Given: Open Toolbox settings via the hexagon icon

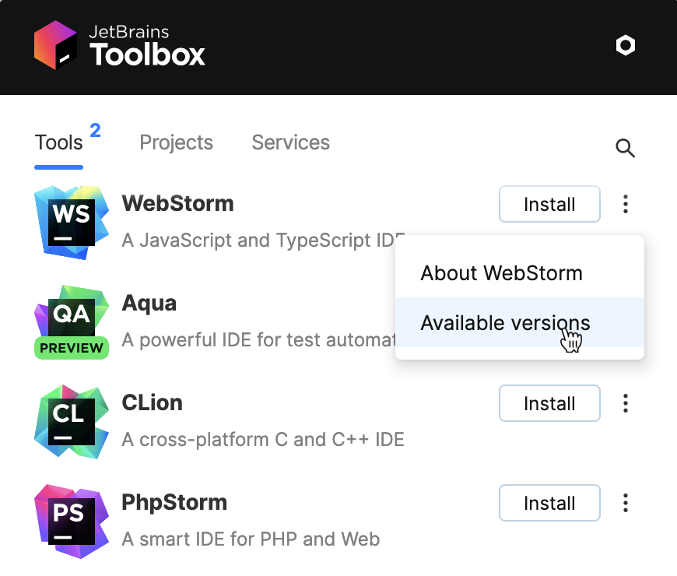Looking at the screenshot, I should click(x=625, y=45).
